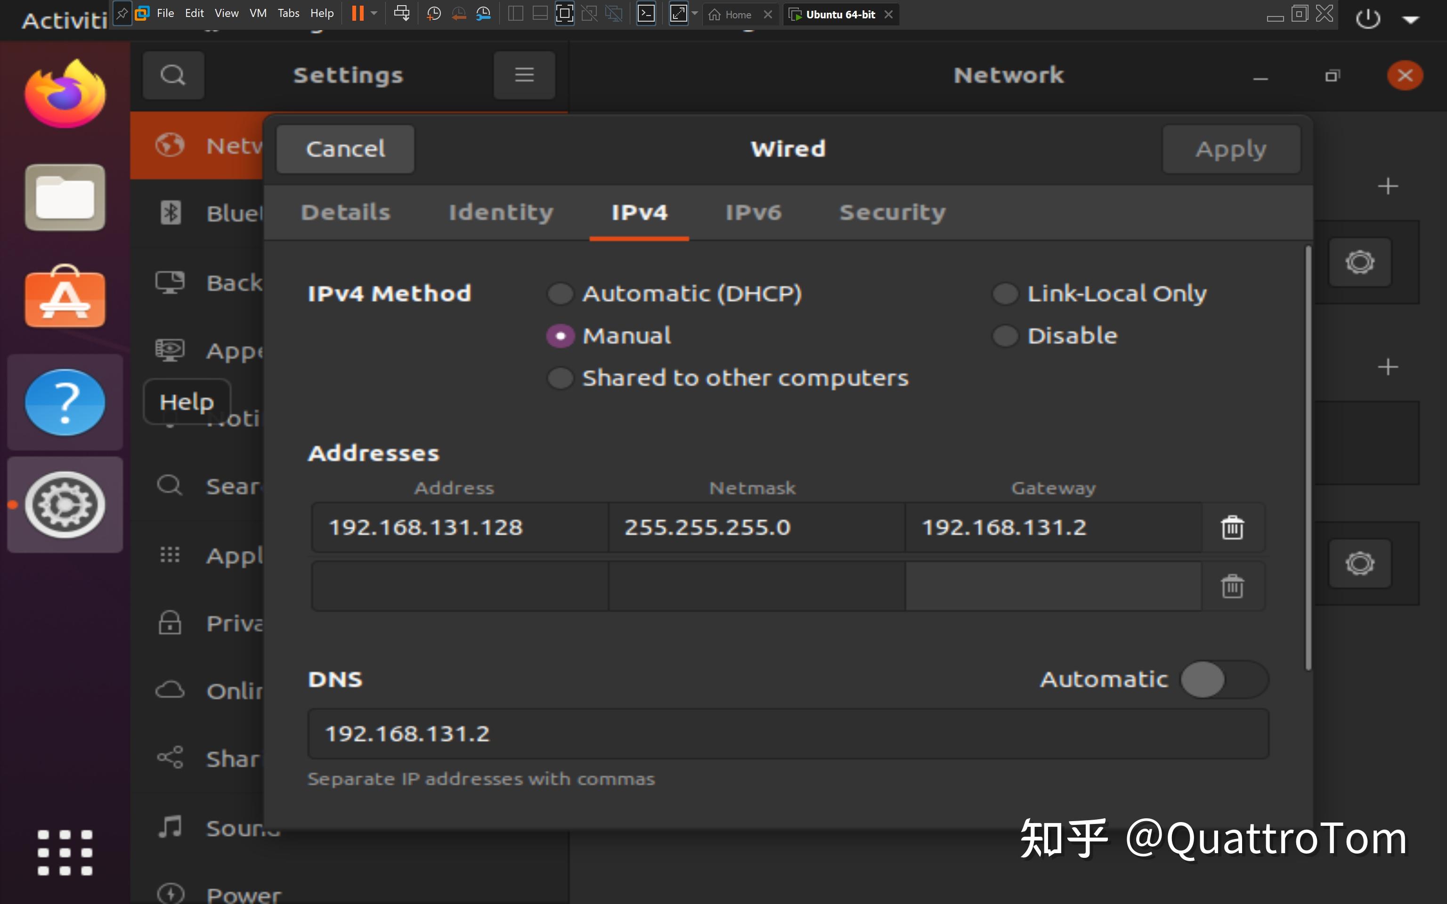Select the Manual IPv4 method
Screen dimensions: 1447x904
(x=560, y=336)
